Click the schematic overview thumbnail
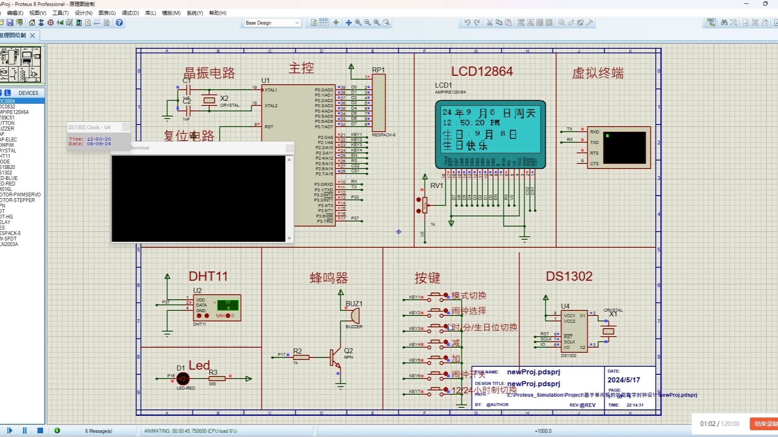Image resolution: width=778 pixels, height=437 pixels. pos(21,64)
